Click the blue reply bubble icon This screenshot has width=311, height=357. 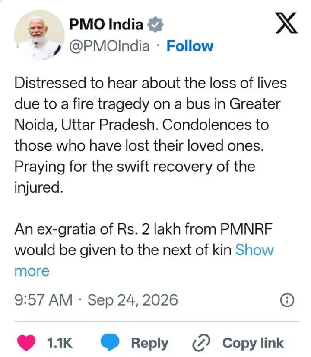110,342
